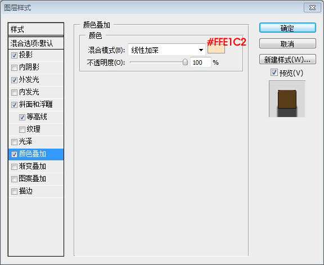Uncheck the 投影 checkbox

14,55
